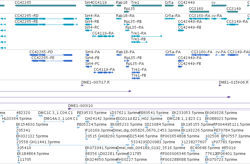The width and height of the screenshot is (250, 164).
Task: Click the RpL35 gene feature
Action: pyautogui.click(x=127, y=12)
